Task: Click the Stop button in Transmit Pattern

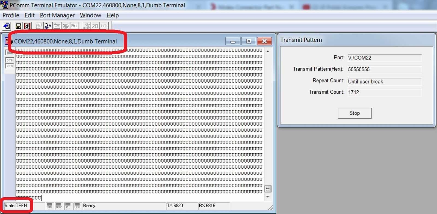Action: 355,113
